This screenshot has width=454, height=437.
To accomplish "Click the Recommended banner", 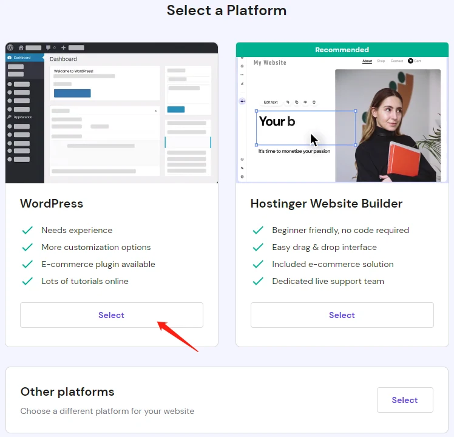I will [342, 50].
